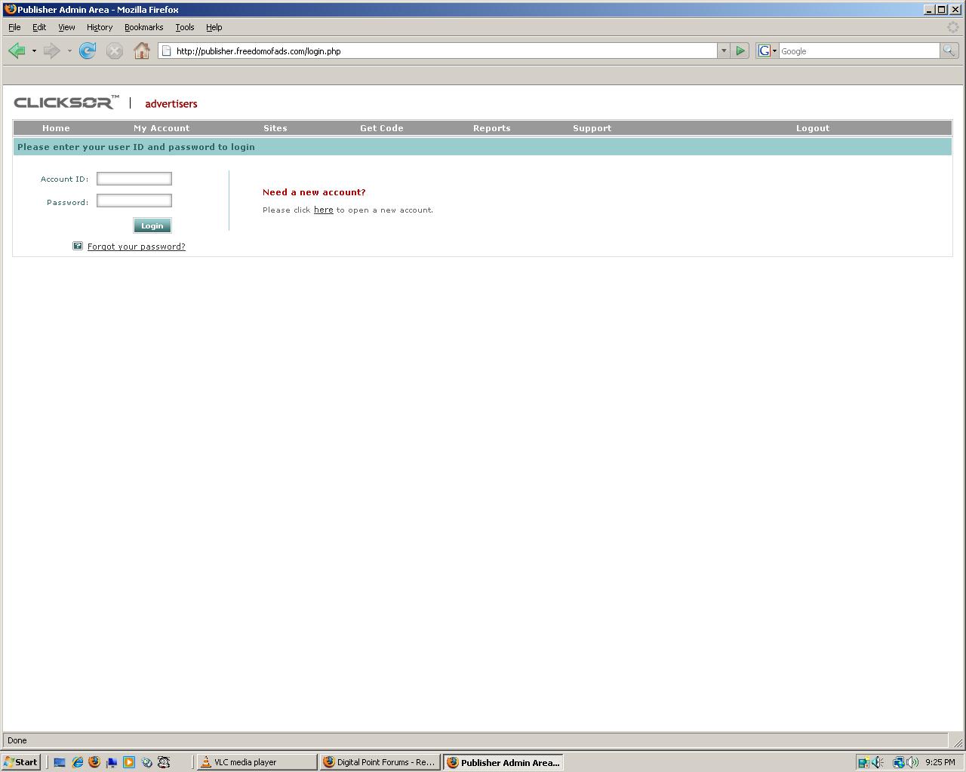
Task: Click the 'advertisers' text beside the logo
Action: click(x=171, y=104)
